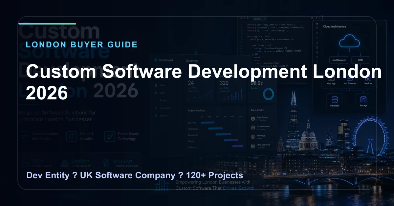Click the 'Team Activity' heading
Image resolution: width=394 pixels, height=206 pixels.
[x=257, y=110]
